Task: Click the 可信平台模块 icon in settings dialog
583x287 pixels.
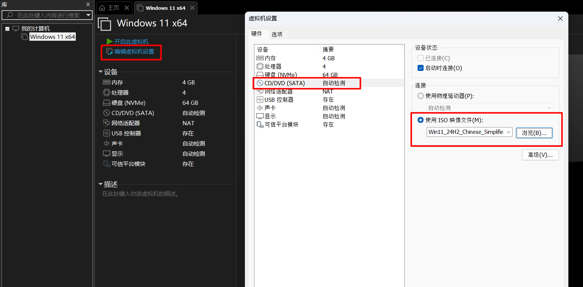Action: 260,124
